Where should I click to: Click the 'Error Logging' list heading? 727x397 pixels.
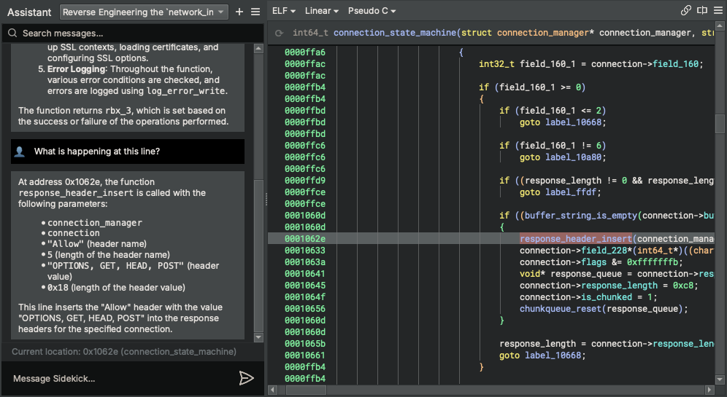[76, 69]
